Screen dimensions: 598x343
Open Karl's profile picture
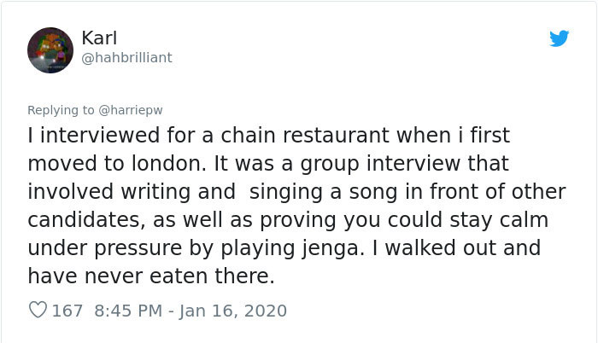click(x=50, y=49)
